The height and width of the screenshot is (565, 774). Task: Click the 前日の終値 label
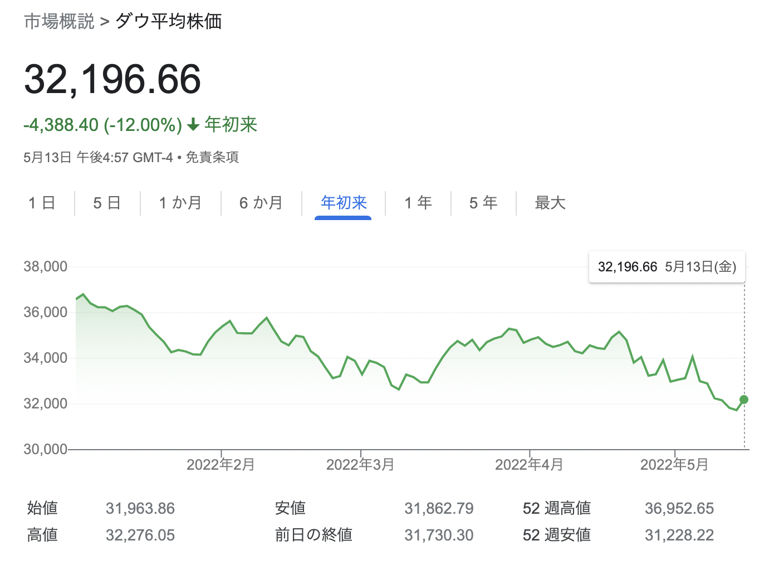tap(313, 535)
